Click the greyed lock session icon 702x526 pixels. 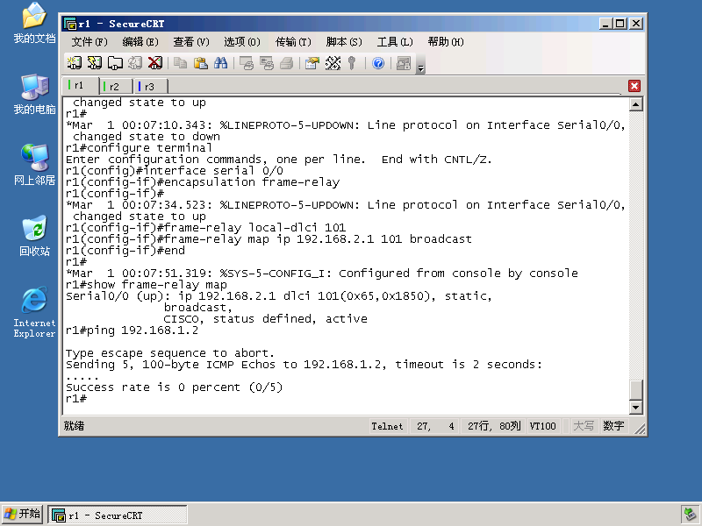coord(404,63)
